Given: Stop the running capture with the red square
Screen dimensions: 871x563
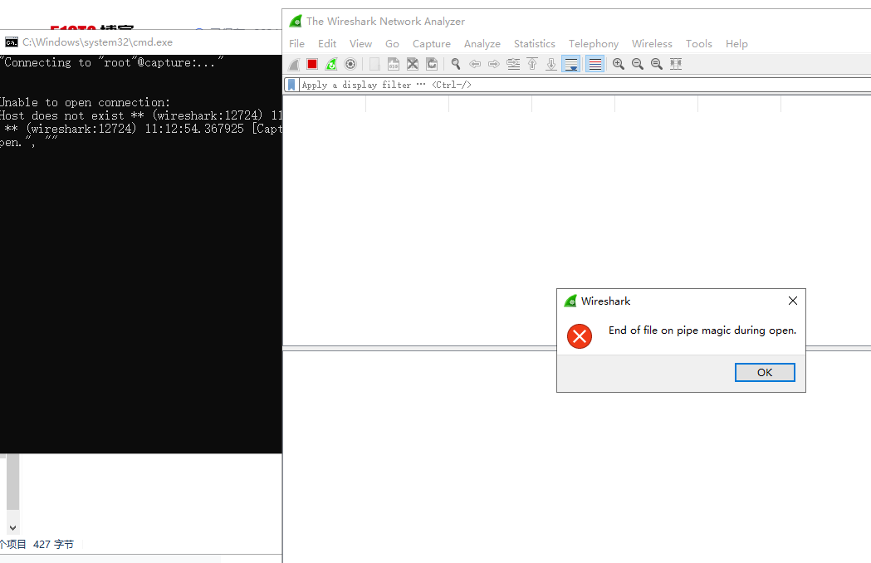Looking at the screenshot, I should 312,65.
